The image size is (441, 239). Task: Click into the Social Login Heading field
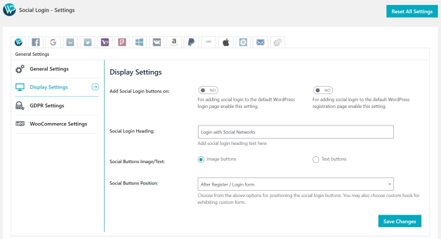tap(296, 132)
